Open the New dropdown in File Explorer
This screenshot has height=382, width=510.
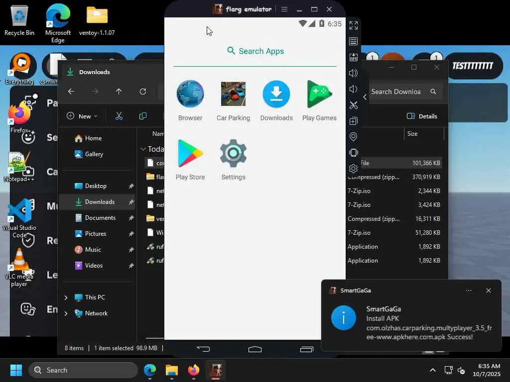[82, 116]
